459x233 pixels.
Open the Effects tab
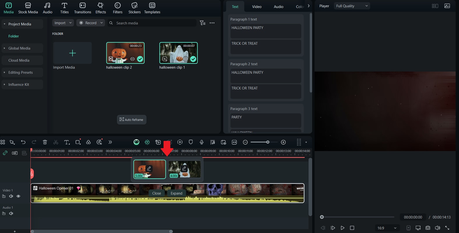[x=100, y=8]
